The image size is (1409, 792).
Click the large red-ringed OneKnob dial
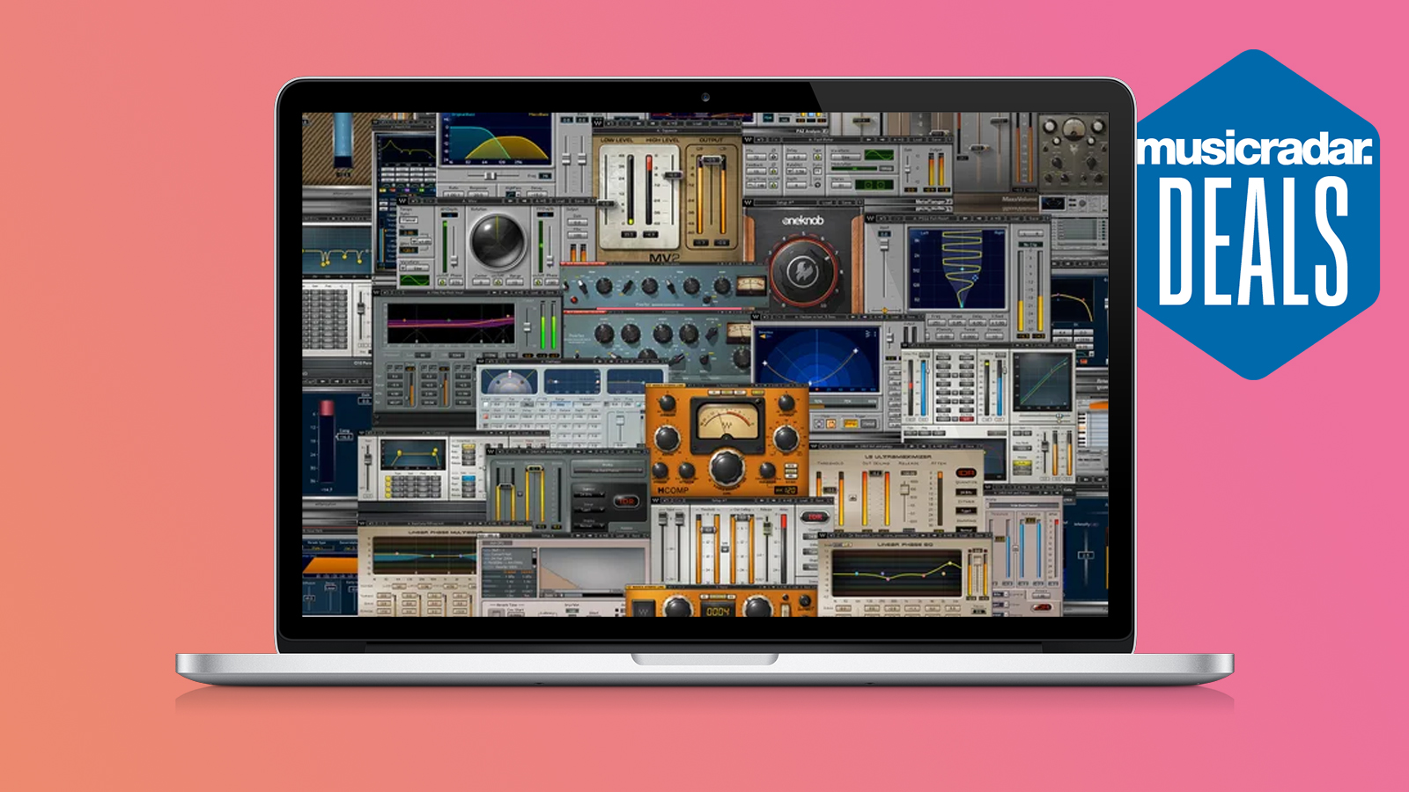click(x=802, y=271)
